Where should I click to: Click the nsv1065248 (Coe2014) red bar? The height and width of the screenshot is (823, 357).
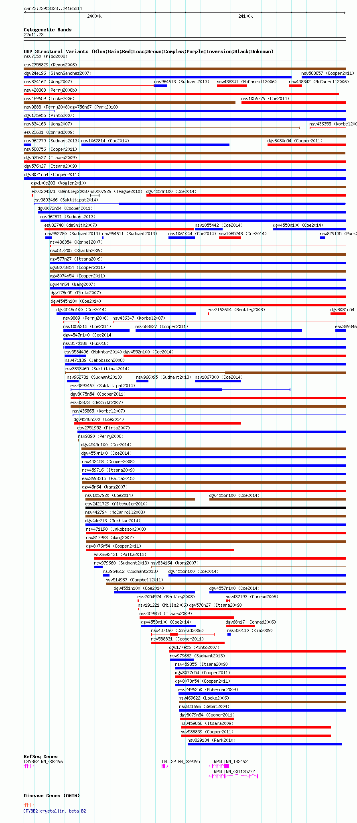(230, 238)
